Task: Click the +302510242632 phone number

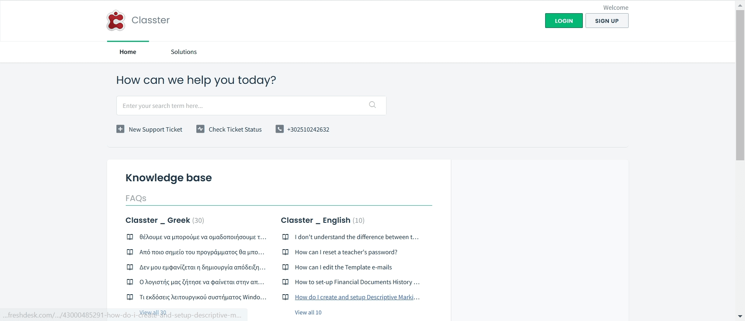Action: (308, 129)
